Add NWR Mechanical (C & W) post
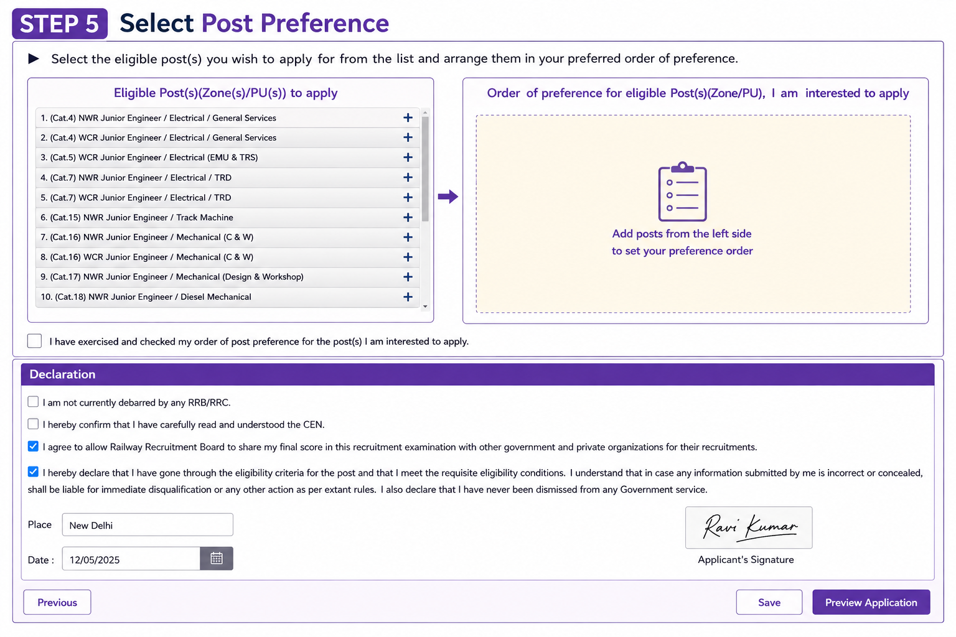This screenshot has height=637, width=956. coord(408,237)
